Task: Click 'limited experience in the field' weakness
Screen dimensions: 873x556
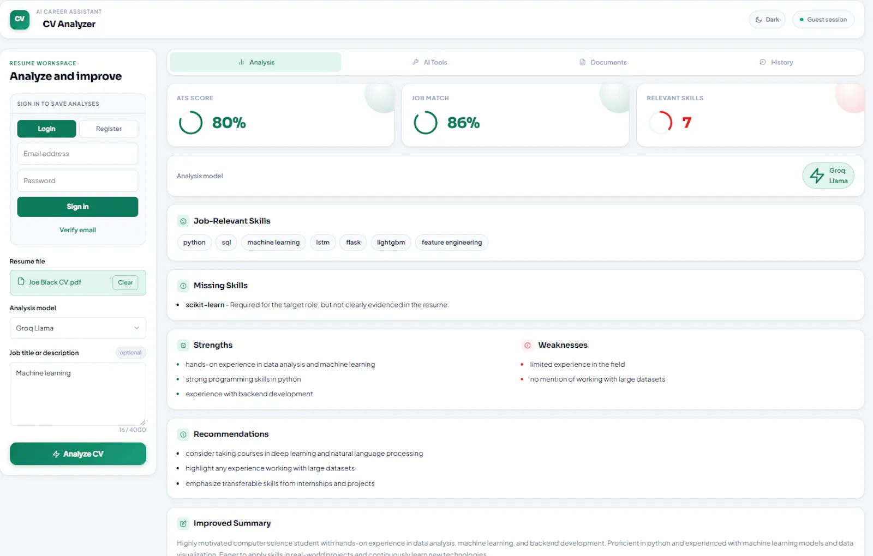Action: [577, 365]
